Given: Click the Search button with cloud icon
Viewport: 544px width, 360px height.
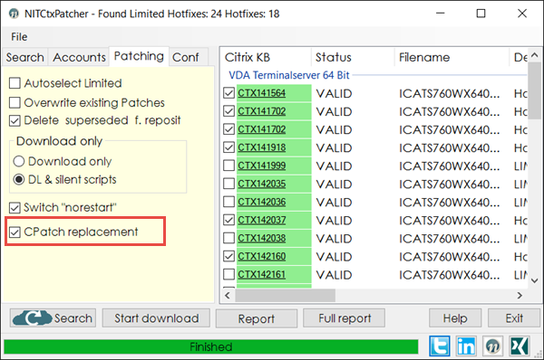Looking at the screenshot, I should [53, 318].
